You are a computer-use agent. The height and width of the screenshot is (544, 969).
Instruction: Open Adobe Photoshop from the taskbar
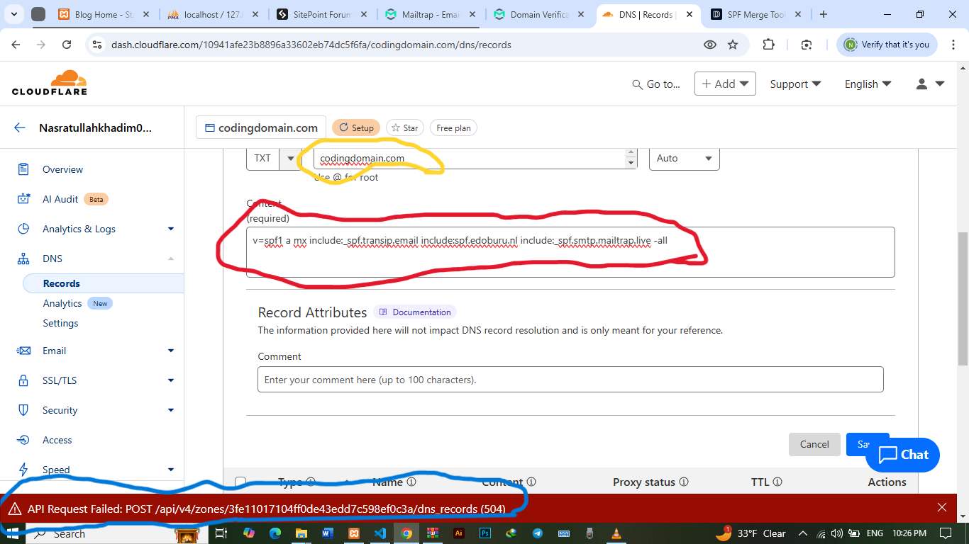click(485, 533)
